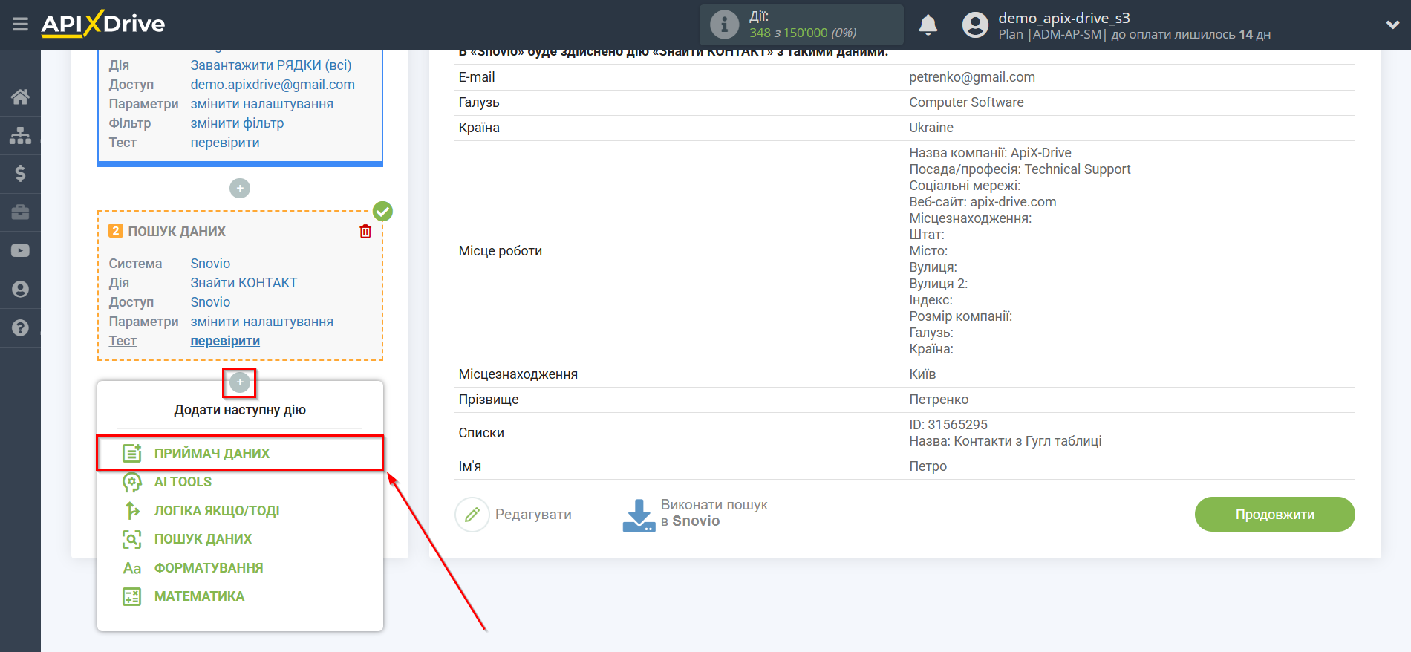Click Петренко surname value

pos(939,400)
